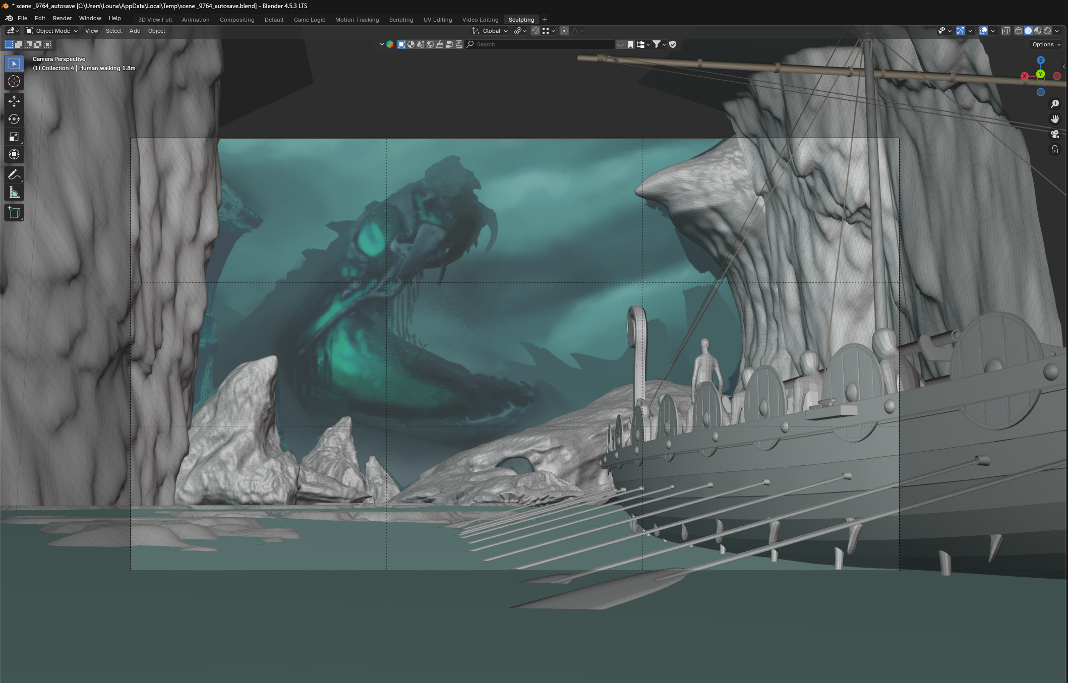1068x683 pixels.
Task: Click the hand pan view icon
Action: pyautogui.click(x=1054, y=119)
